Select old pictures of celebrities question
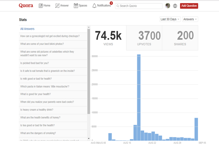The height and width of the screenshot is (147, 219). click(53, 54)
